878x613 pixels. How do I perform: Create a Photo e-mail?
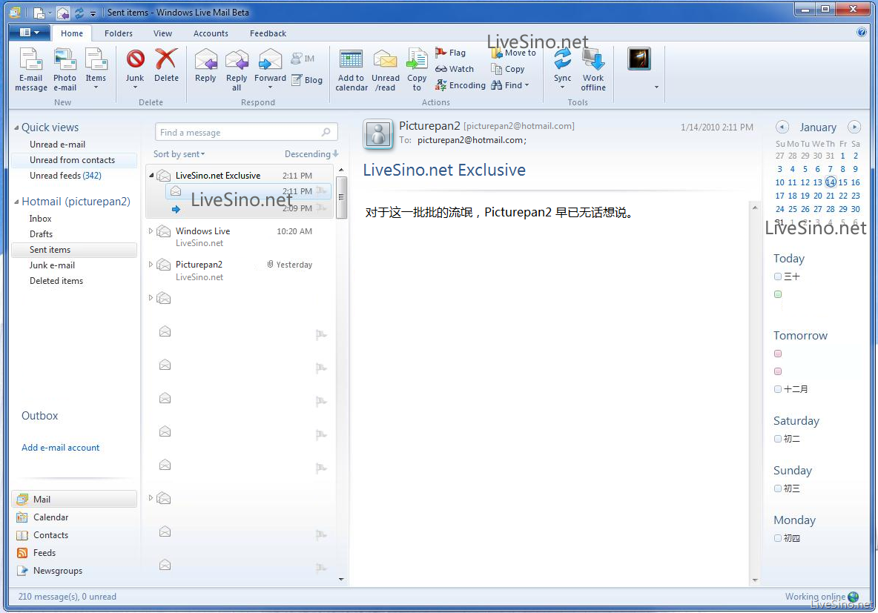[65, 70]
